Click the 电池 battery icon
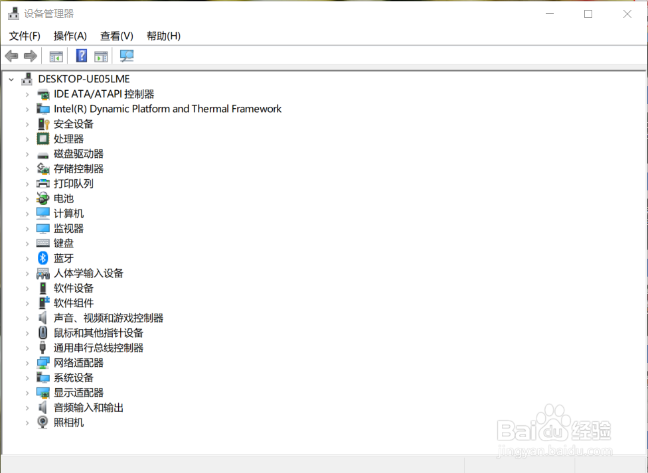The image size is (648, 473). pos(43,198)
